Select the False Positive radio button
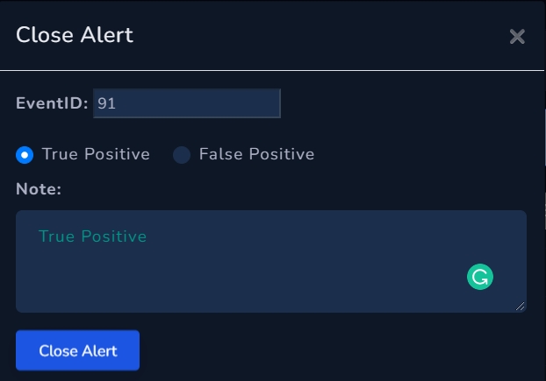This screenshot has height=381, width=546. coord(182,155)
